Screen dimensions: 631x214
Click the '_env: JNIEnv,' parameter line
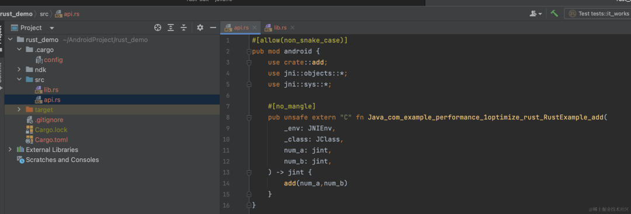tap(310, 128)
